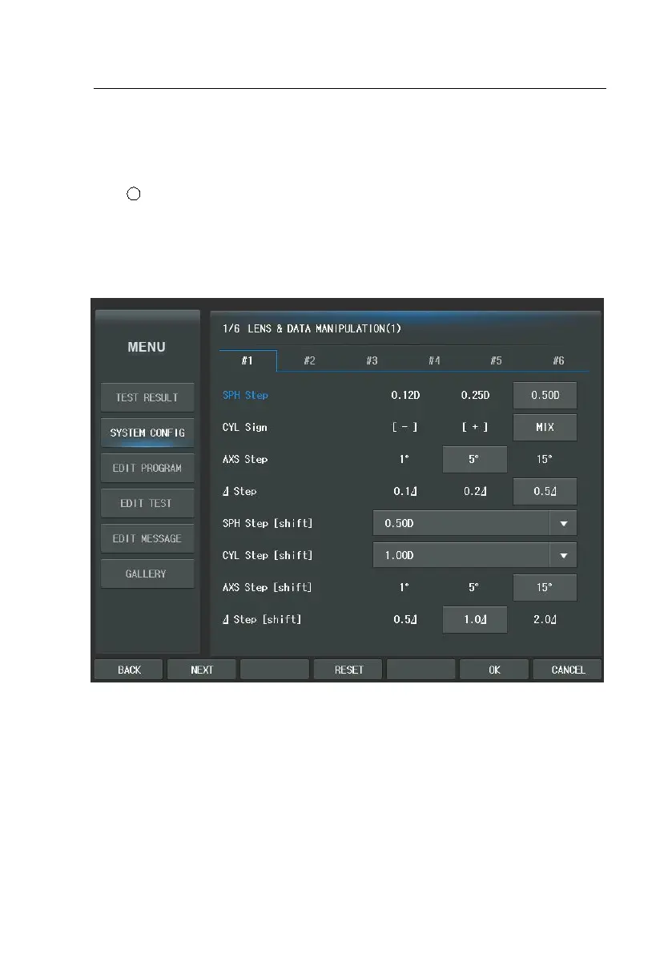This screenshot has width=672, height=954.
Task: Switch to the #4 tab
Action: pos(434,360)
